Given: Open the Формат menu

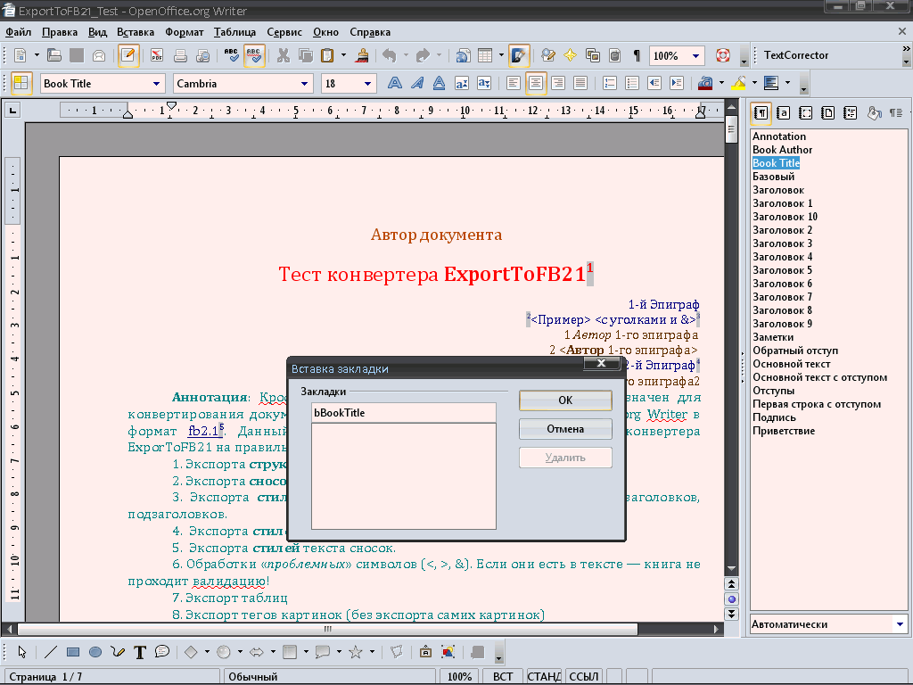Looking at the screenshot, I should (x=184, y=32).
